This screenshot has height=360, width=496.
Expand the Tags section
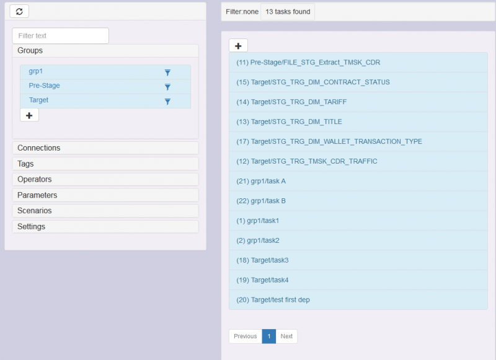coord(105,164)
